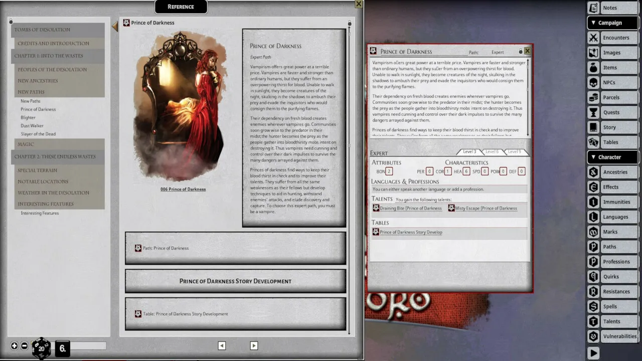Screen dimensions: 642x361
Task: Select Dust Walker page in index
Action: [32, 126]
